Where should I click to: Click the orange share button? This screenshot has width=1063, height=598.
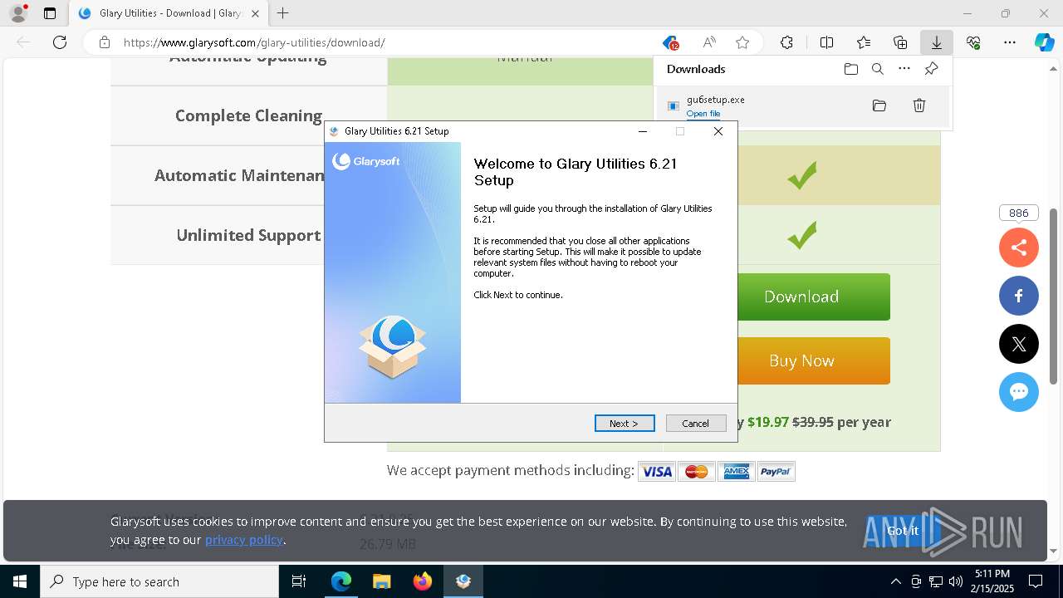pyautogui.click(x=1019, y=247)
